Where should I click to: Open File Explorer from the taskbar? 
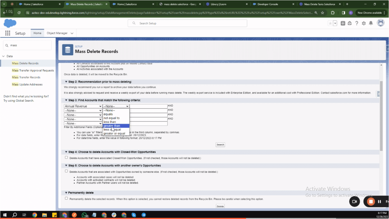point(44,215)
